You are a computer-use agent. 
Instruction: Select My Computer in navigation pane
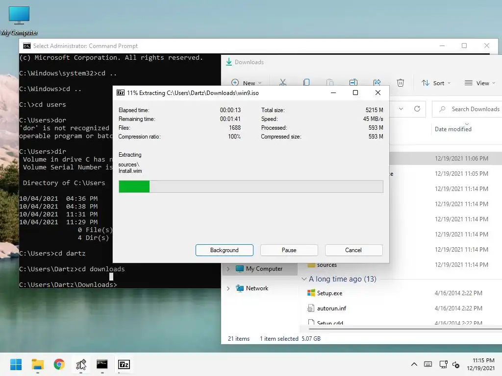pyautogui.click(x=264, y=269)
